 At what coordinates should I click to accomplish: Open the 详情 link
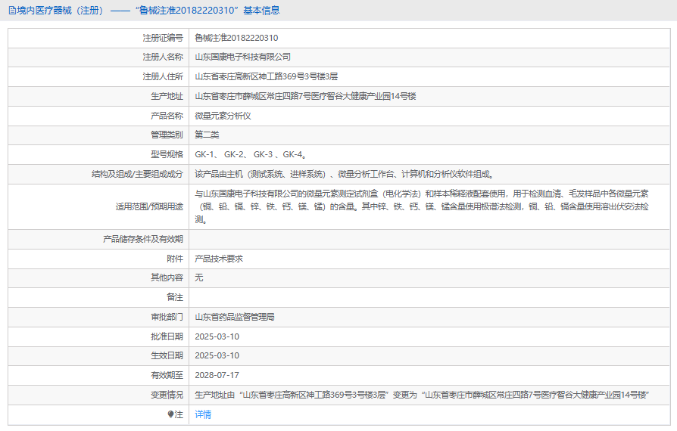pyautogui.click(x=203, y=414)
